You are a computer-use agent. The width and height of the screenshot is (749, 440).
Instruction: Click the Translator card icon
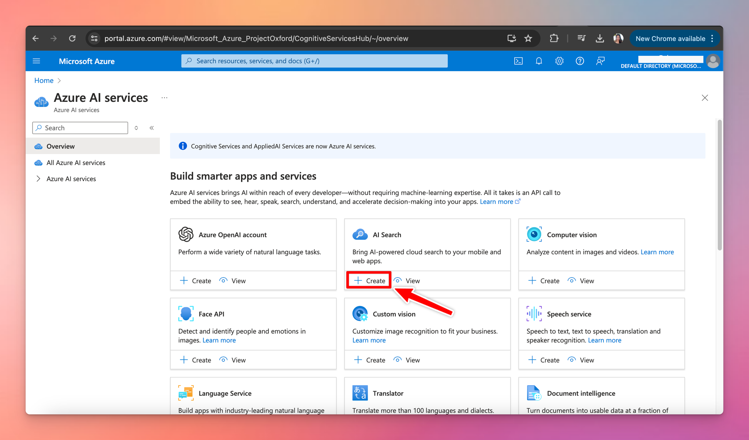point(360,393)
